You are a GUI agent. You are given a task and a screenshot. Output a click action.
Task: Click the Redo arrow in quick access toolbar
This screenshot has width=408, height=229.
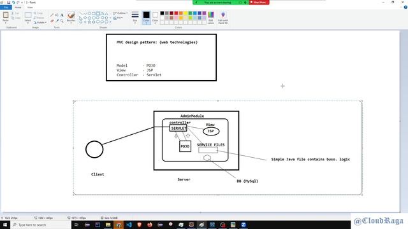(x=18, y=3)
